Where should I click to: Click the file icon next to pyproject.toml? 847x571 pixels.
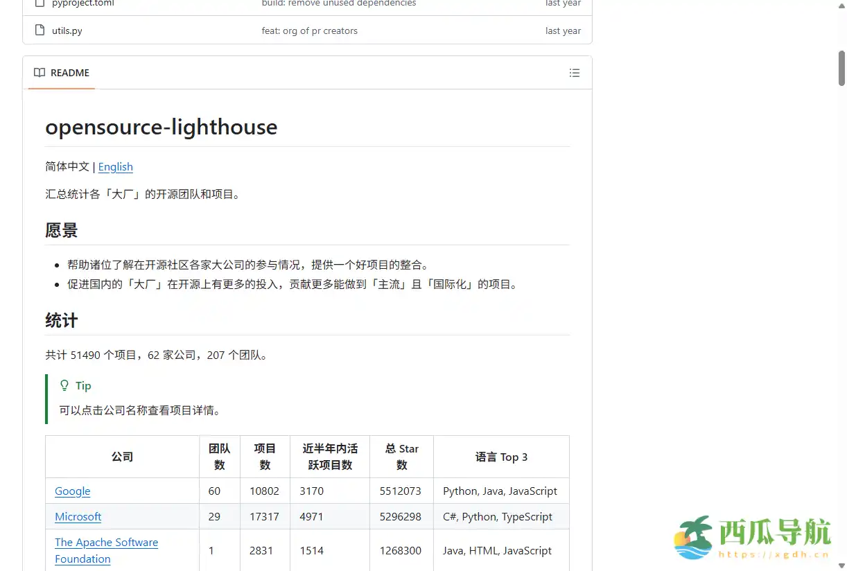[x=39, y=3]
